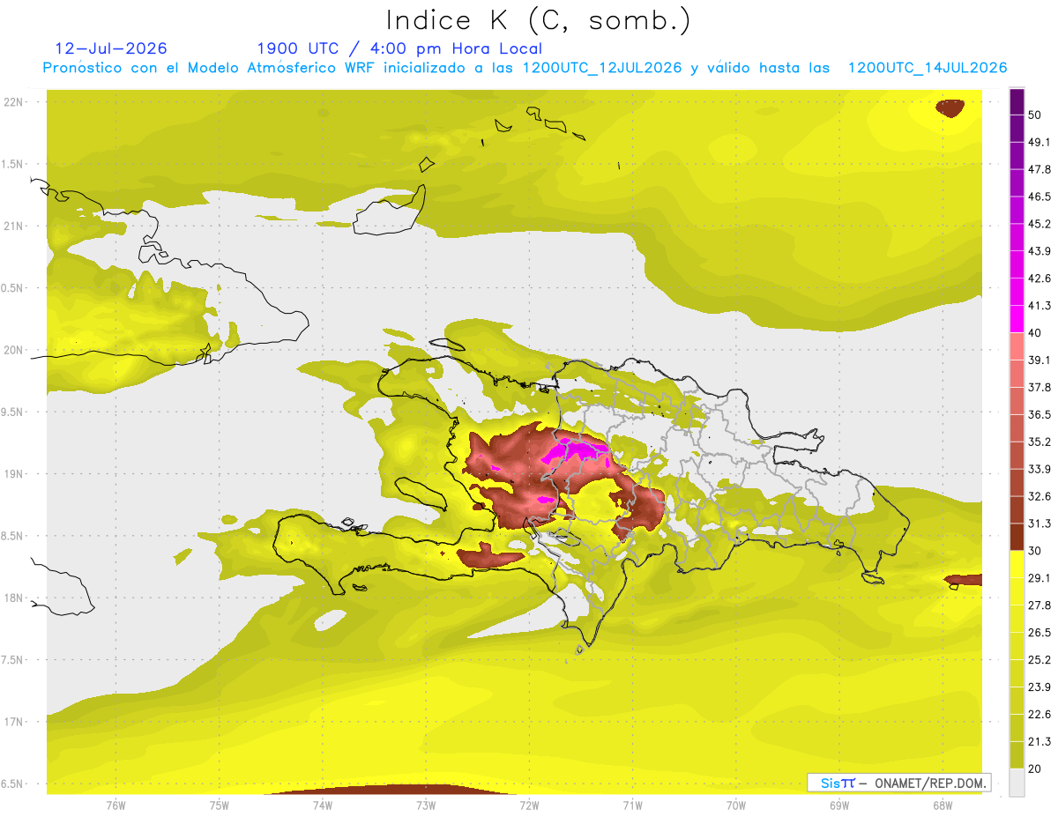The width and height of the screenshot is (1058, 817).
Task: Click the legend value '37.8'
Action: coord(1039,387)
